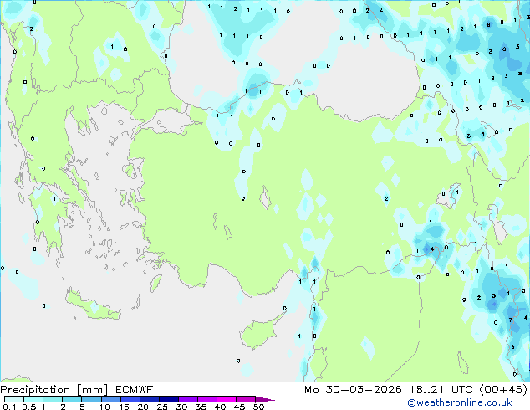Click the '18..21' time range text
This screenshot has width=530, height=410.
pos(426,390)
